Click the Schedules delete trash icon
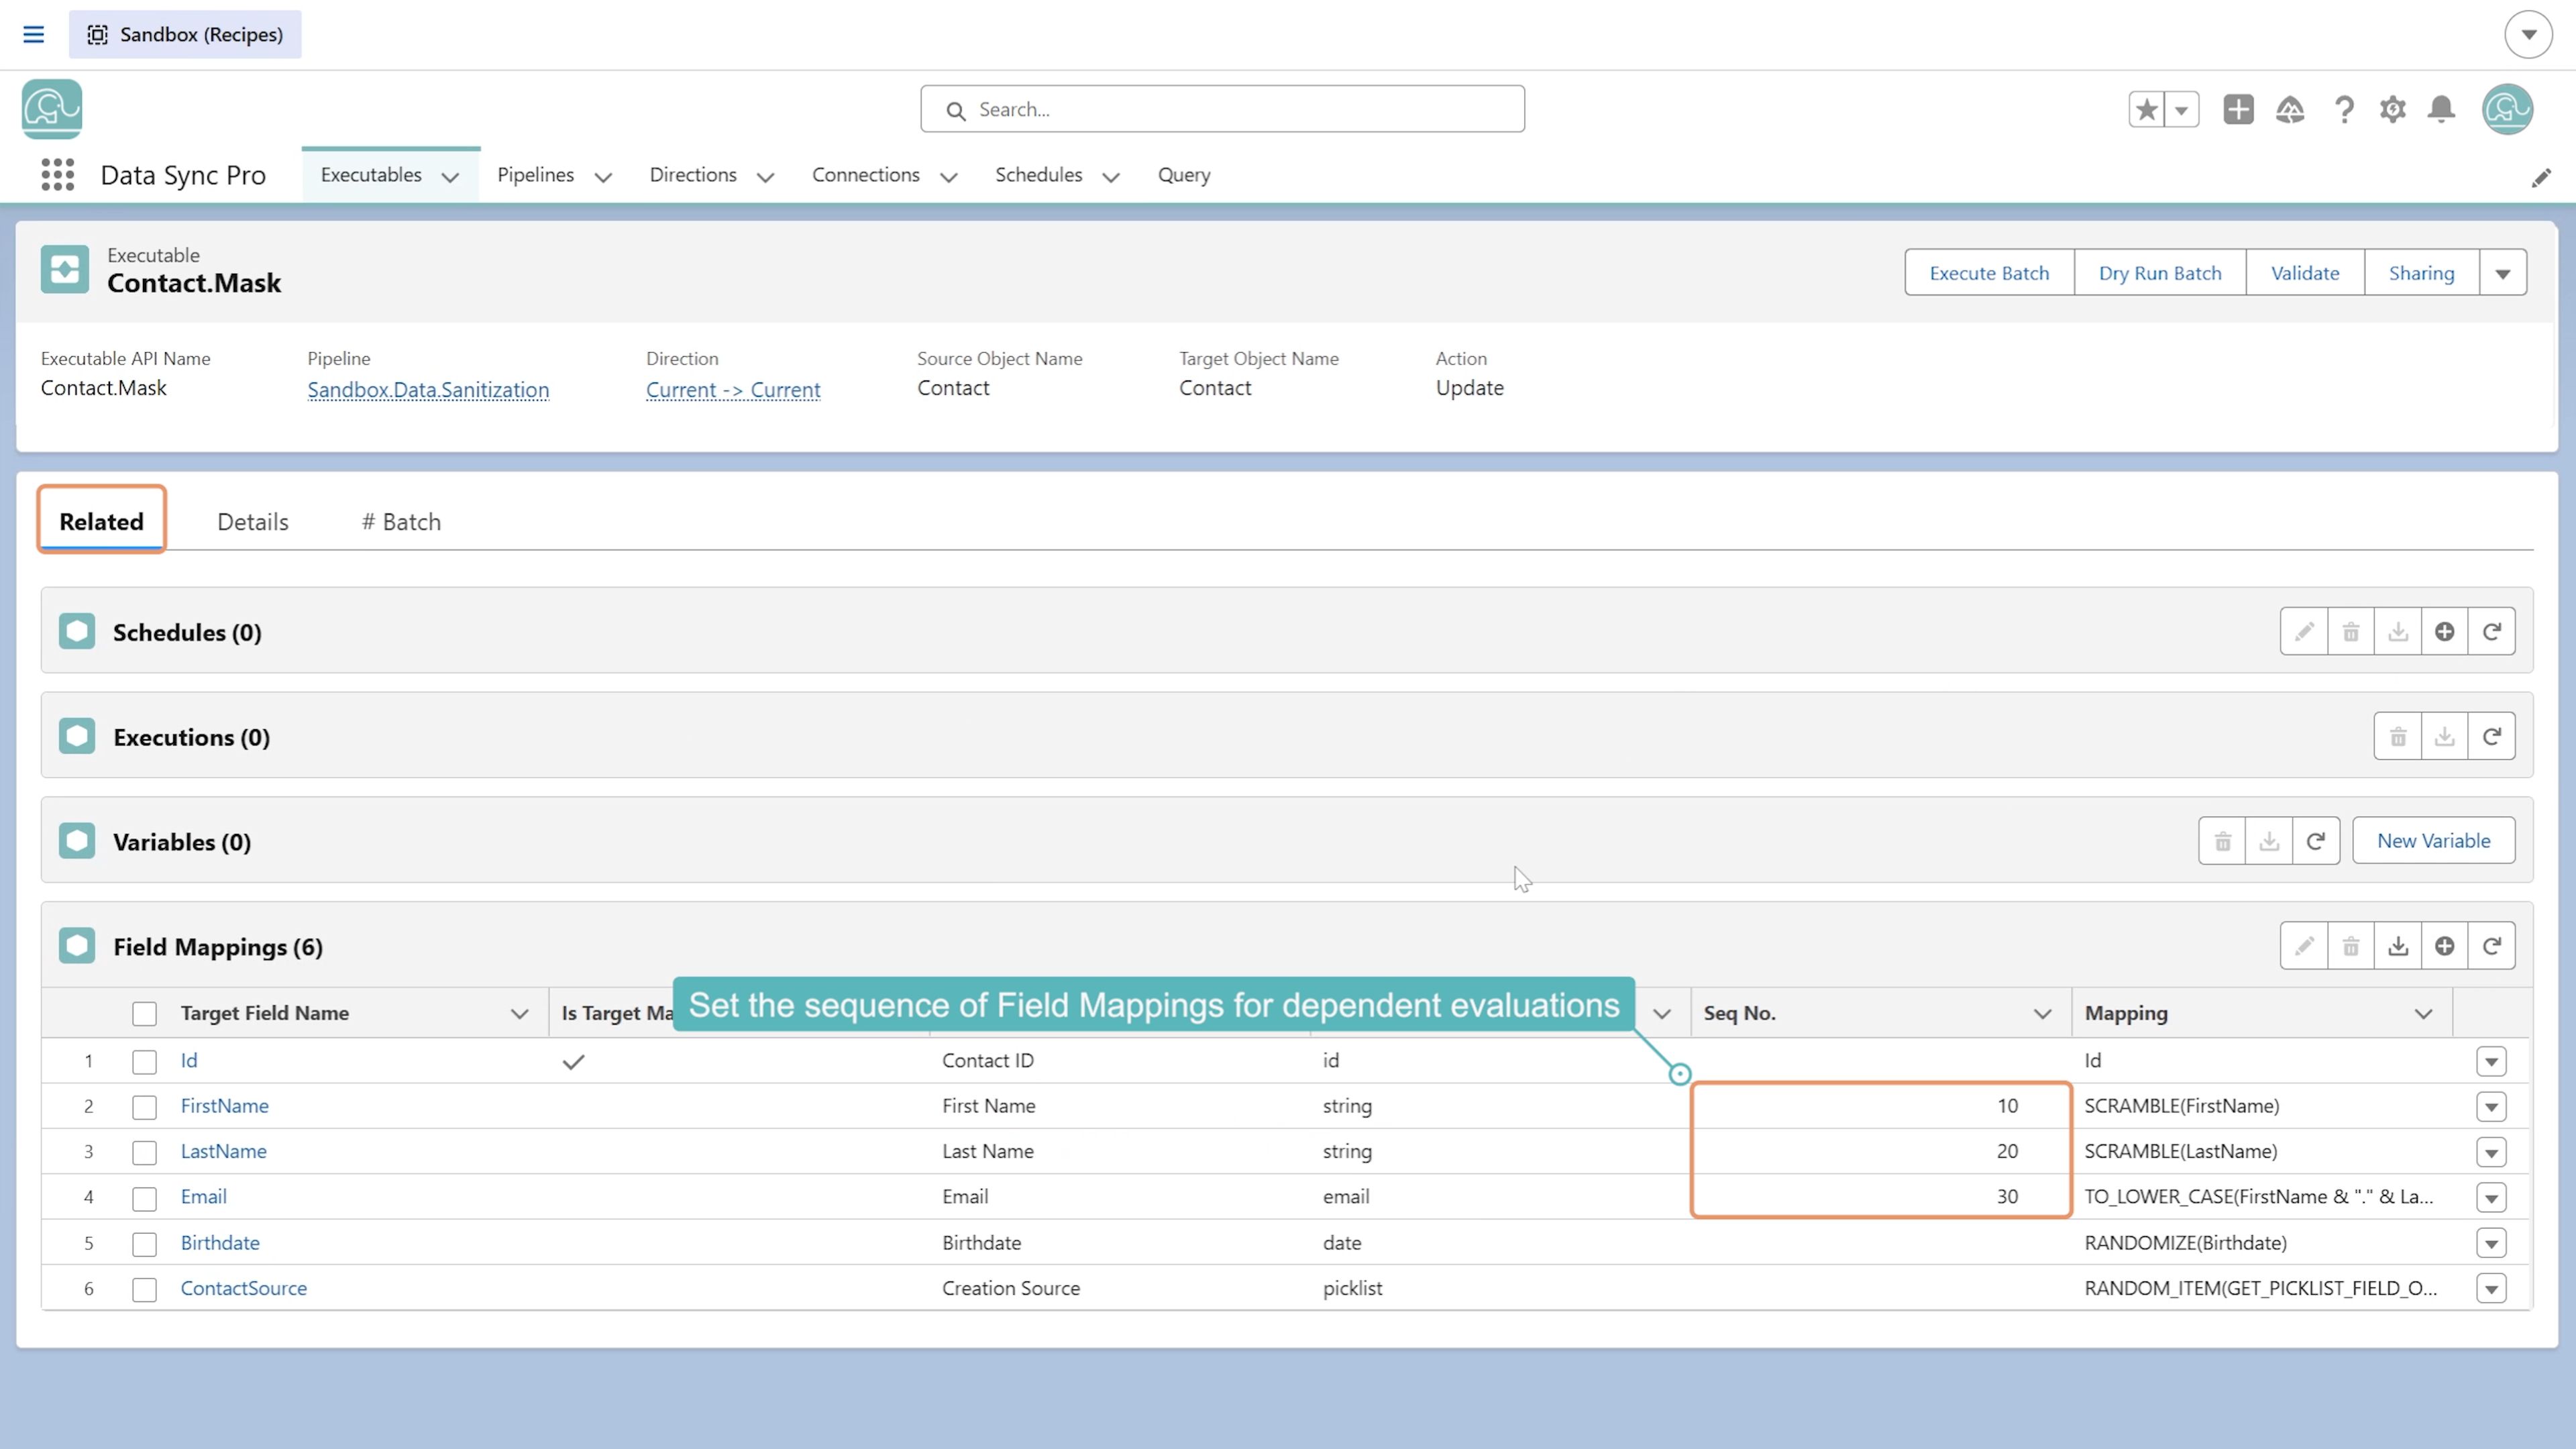2576x1449 pixels. click(x=2351, y=632)
